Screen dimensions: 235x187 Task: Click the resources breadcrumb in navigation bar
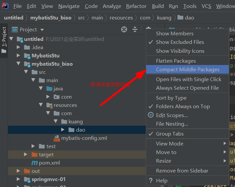[x=121, y=18]
